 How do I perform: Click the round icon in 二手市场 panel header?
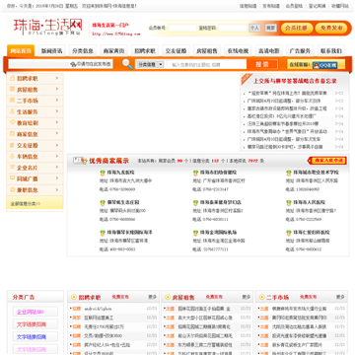click(x=261, y=297)
